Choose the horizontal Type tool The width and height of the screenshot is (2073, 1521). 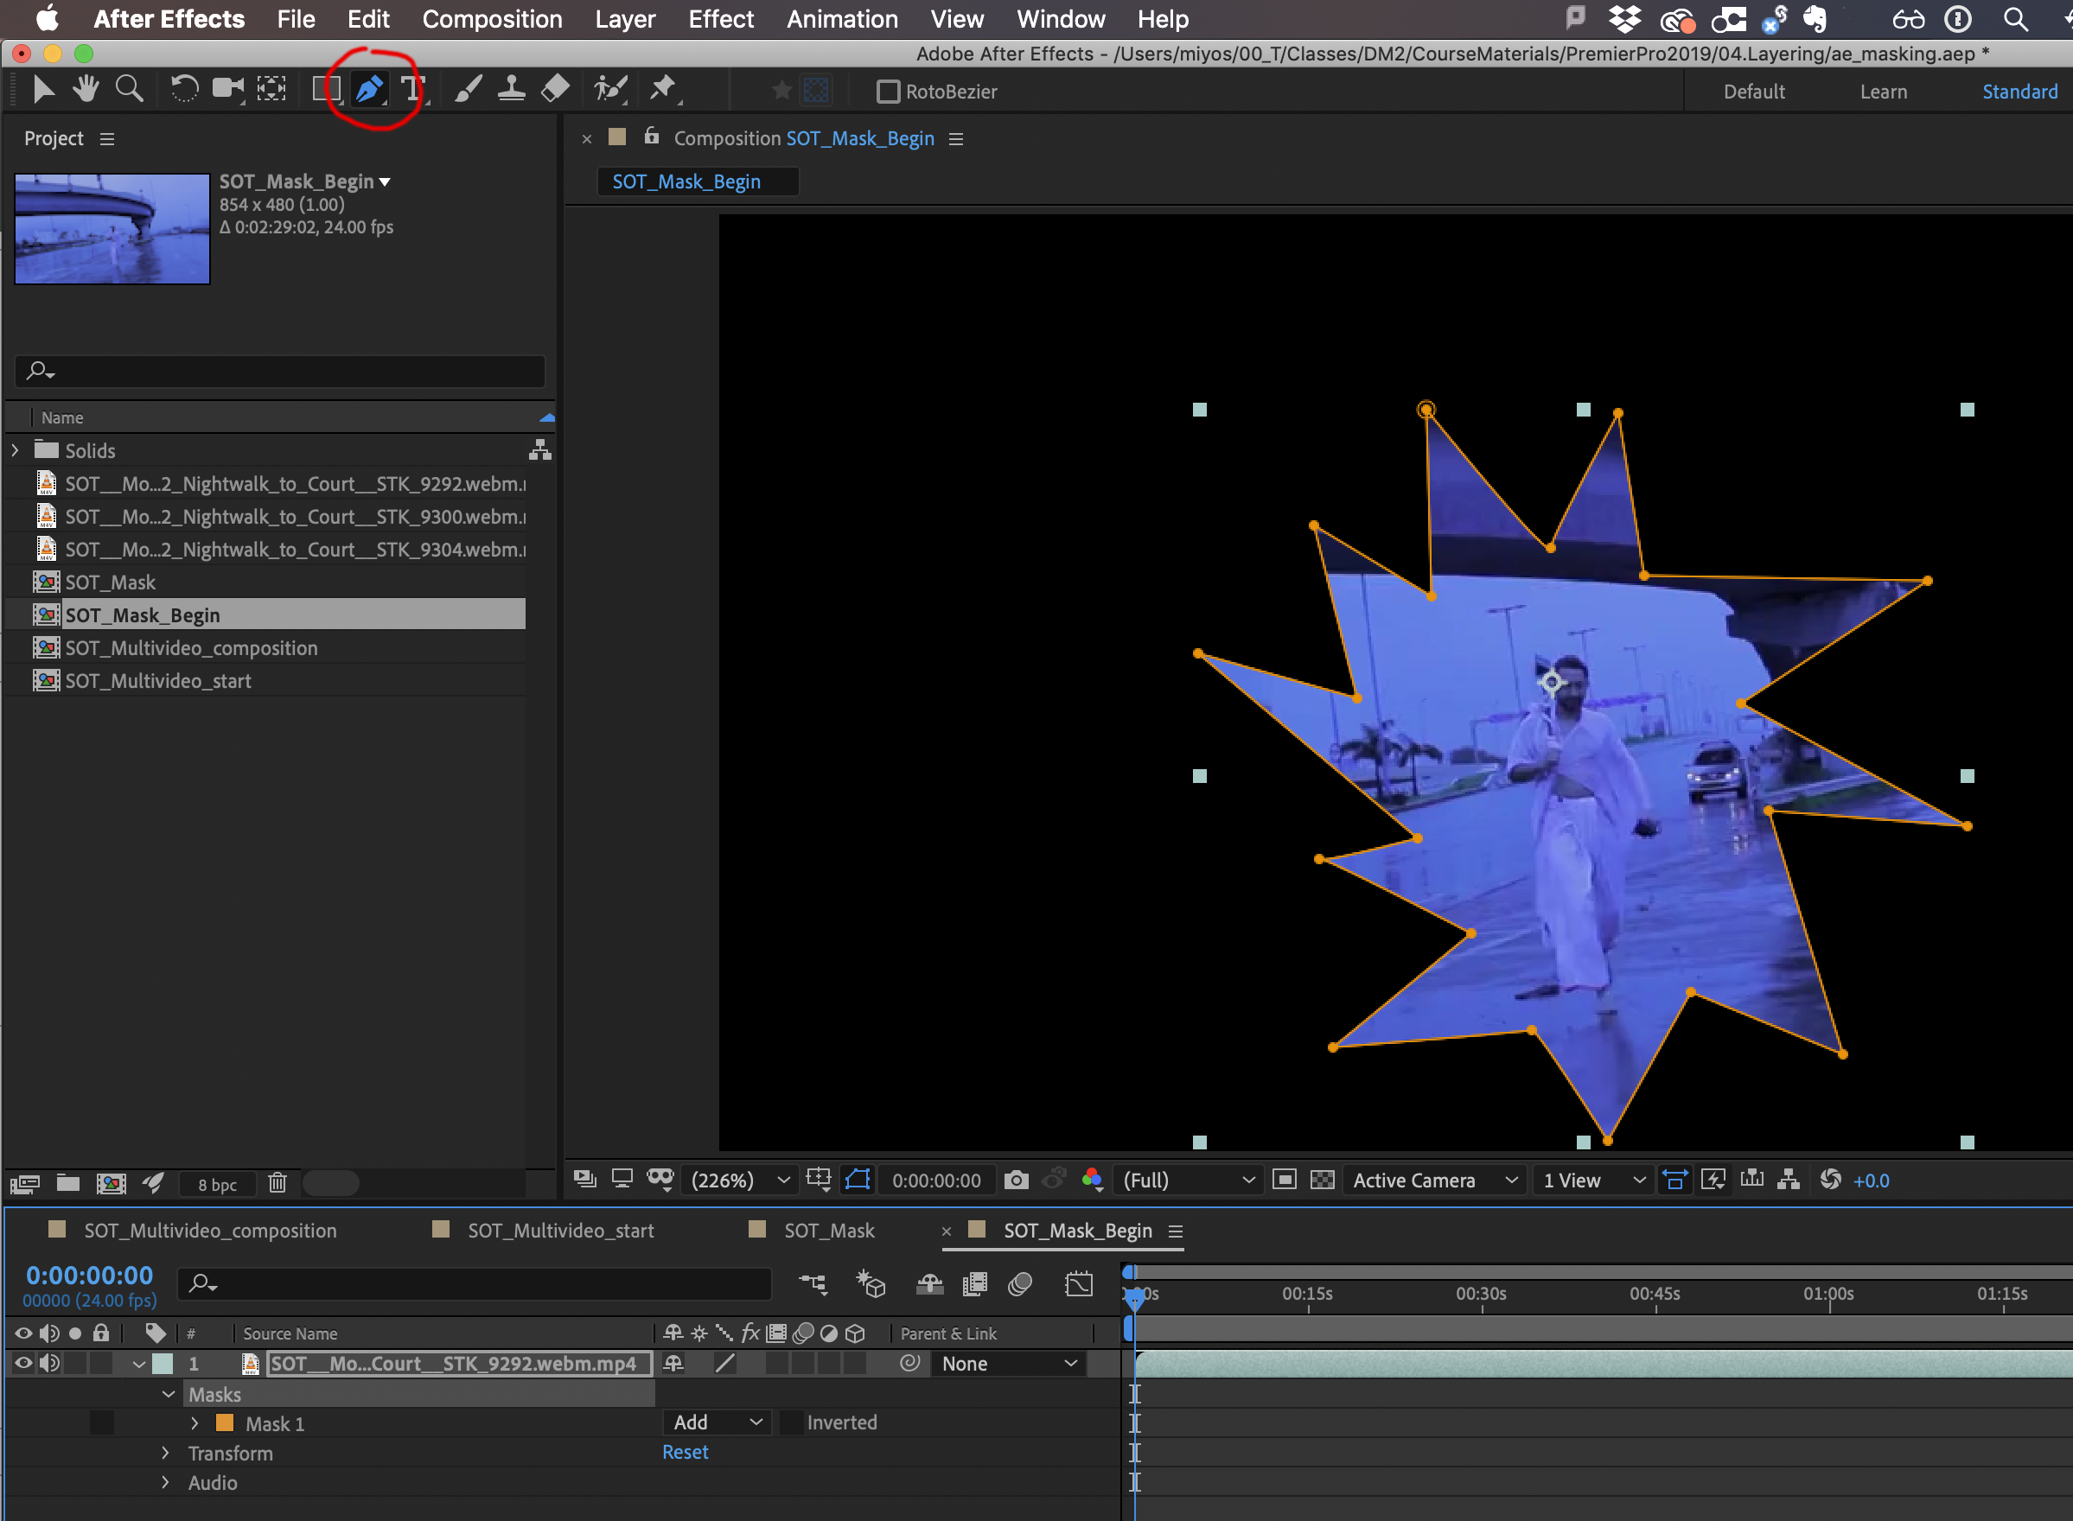[x=411, y=89]
